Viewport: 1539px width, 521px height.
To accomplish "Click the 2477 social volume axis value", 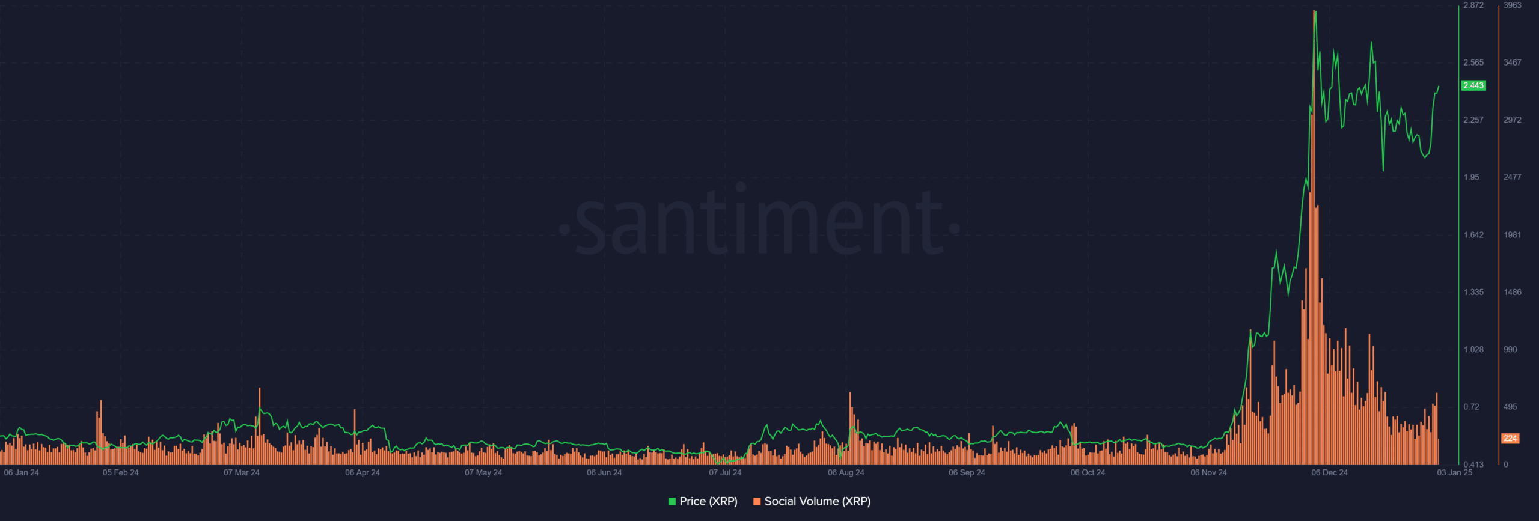I will pyautogui.click(x=1513, y=177).
